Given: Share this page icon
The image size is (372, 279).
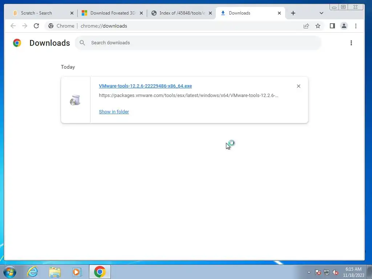Looking at the screenshot, I should [x=306, y=26].
